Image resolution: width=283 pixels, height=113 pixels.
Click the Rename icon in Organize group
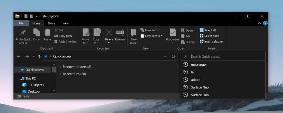click(120, 33)
